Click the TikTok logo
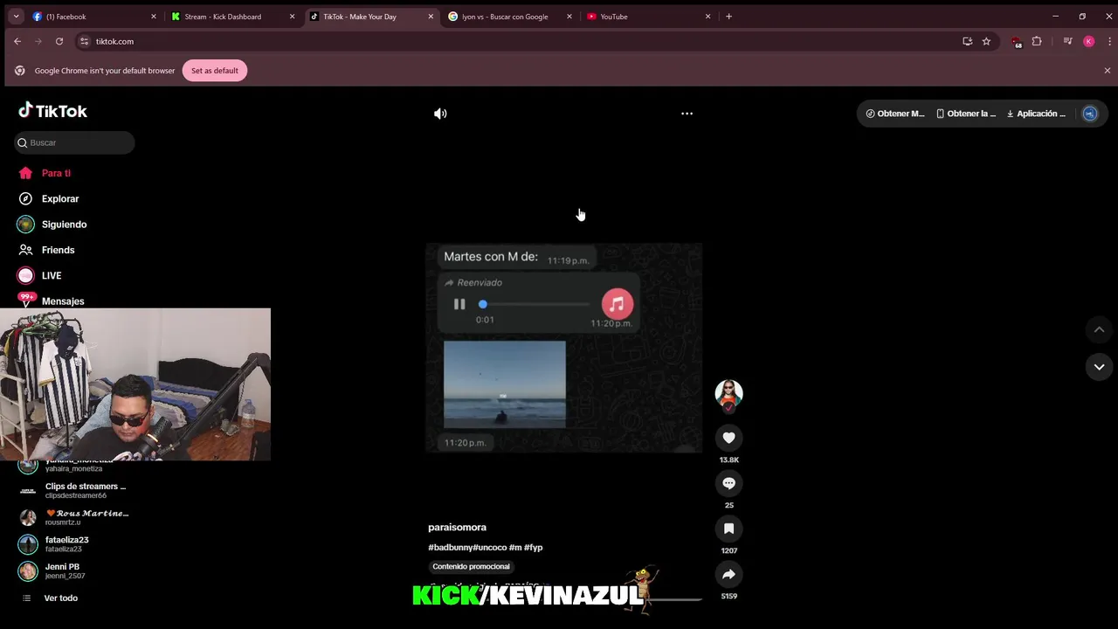 53,111
